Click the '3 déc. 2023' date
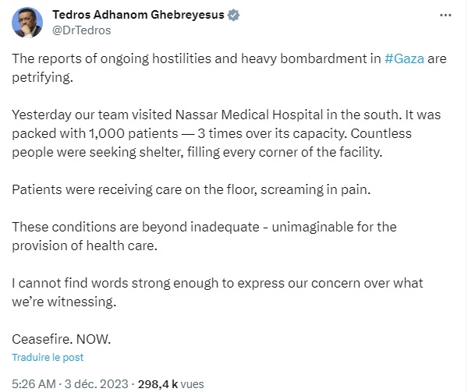Image resolution: width=468 pixels, height=392 pixels. pyautogui.click(x=96, y=384)
